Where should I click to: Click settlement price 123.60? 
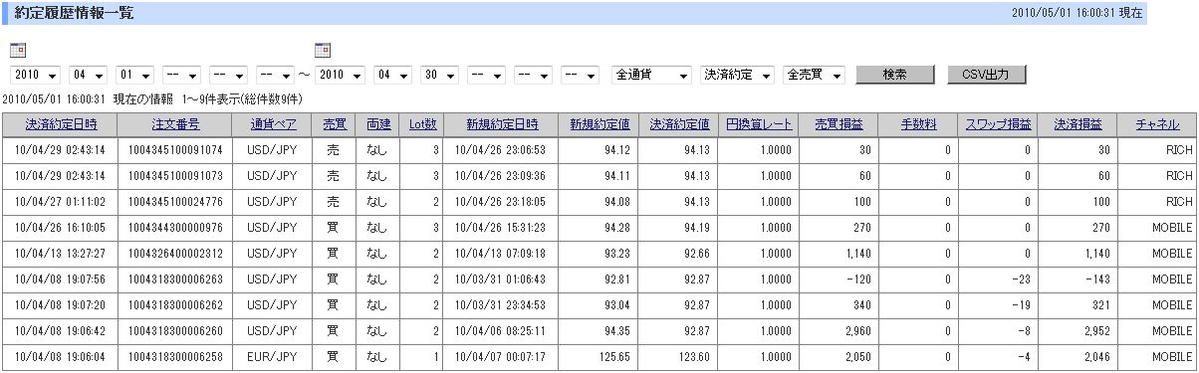tap(694, 356)
